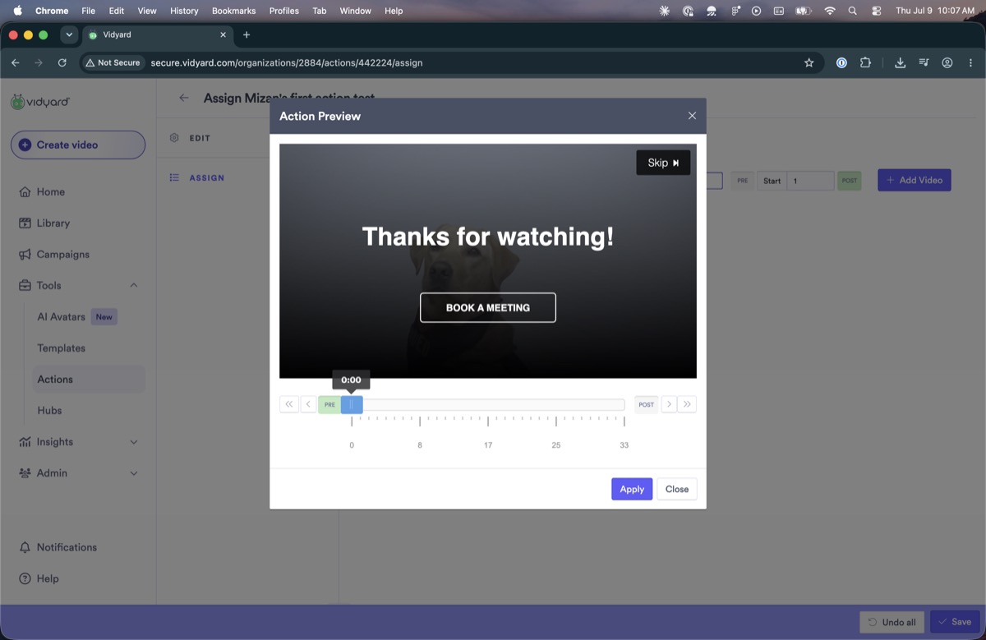Click the Start time input field
Image resolution: width=986 pixels, height=640 pixels.
(810, 181)
